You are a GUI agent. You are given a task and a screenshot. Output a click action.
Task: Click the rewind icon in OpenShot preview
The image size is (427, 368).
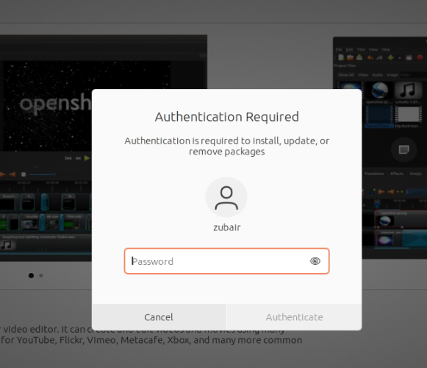[x=78, y=158]
